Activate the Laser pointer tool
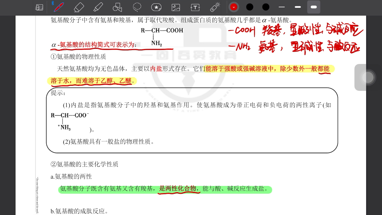Viewport: 382px width, 215px height. point(215,7)
